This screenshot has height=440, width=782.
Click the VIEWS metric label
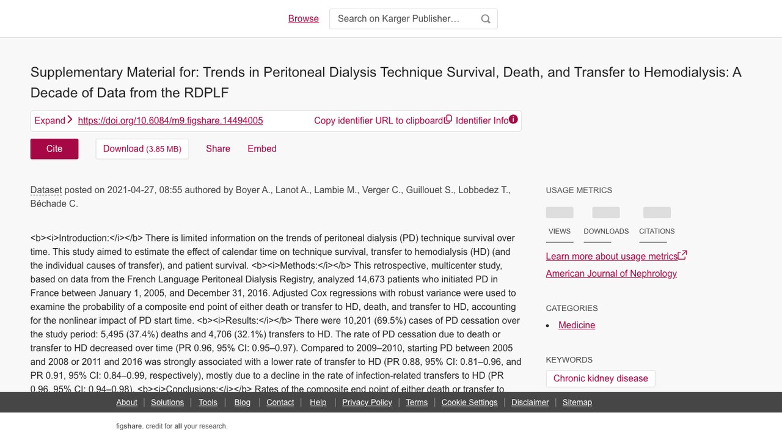tap(560, 231)
